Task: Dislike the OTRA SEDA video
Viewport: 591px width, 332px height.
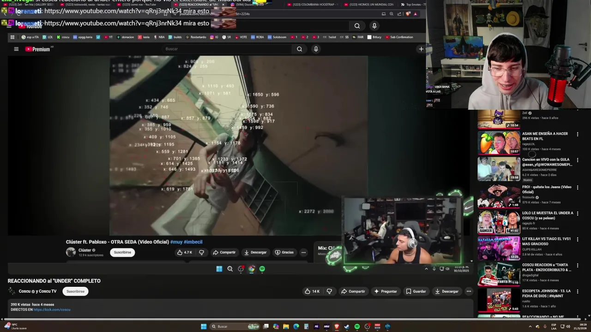Action: (201, 252)
